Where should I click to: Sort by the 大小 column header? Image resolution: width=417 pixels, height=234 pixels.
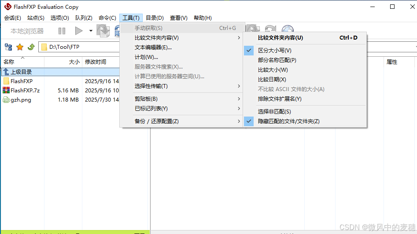63,62
